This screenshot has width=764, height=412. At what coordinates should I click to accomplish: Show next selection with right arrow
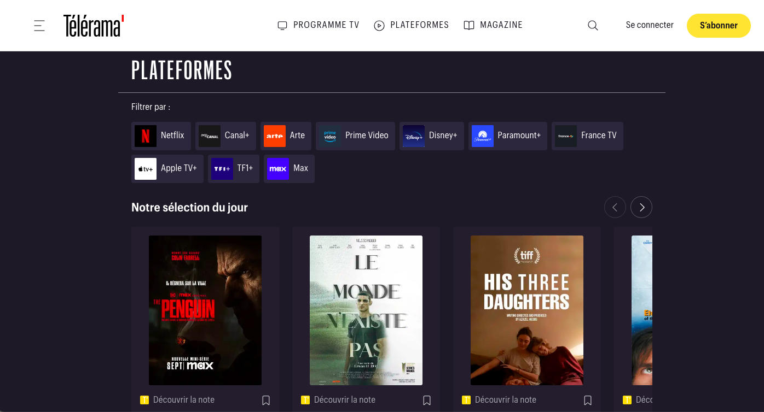641,207
